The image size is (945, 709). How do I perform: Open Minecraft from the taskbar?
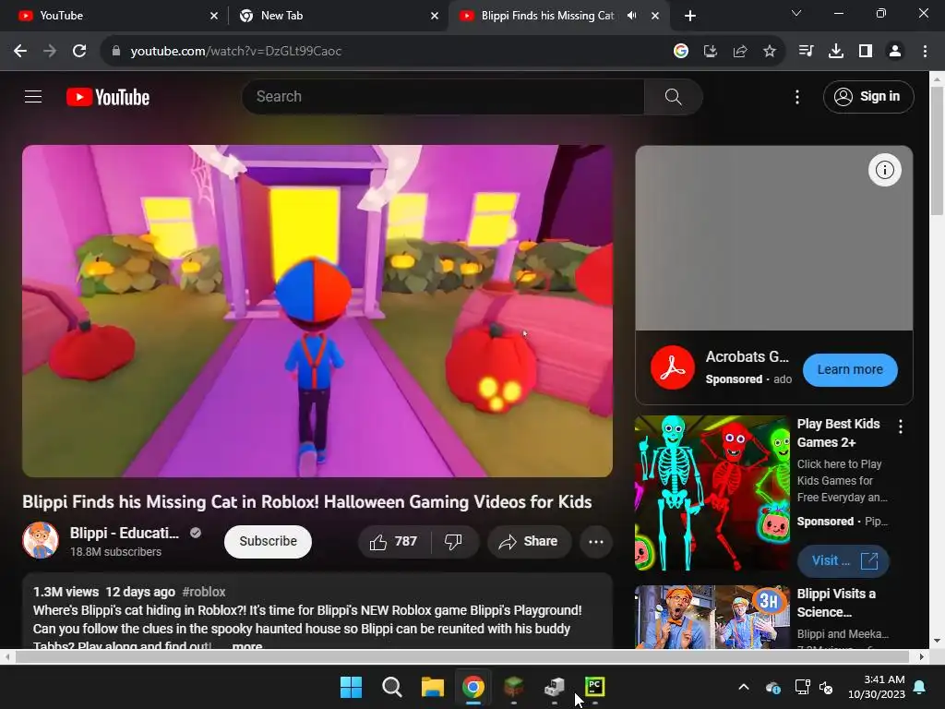pos(513,687)
